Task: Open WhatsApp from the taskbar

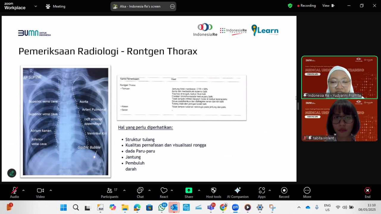Action: (x=162, y=207)
